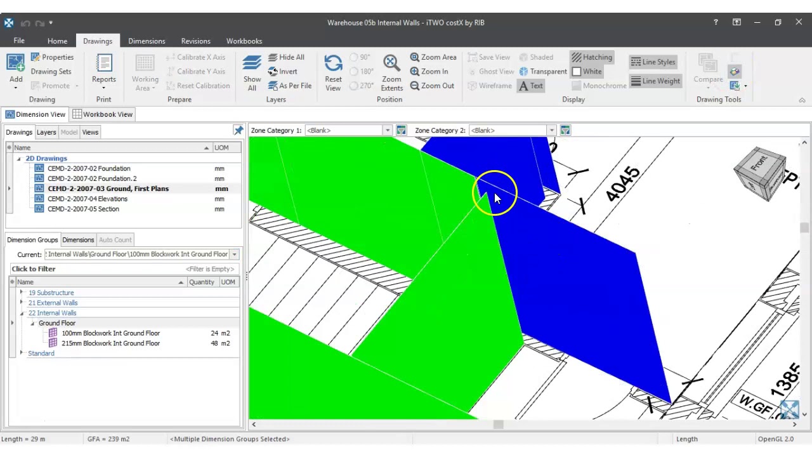This screenshot has width=812, height=457.
Task: Toggle Line Weight display
Action: 655,81
